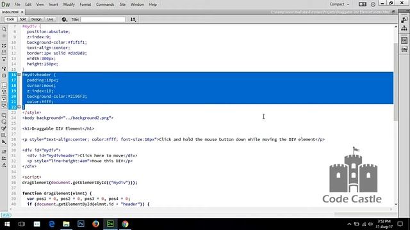The width and height of the screenshot is (410, 230).
Task: Click the Collapse Selection icon
Action: pyautogui.click(x=4, y=52)
